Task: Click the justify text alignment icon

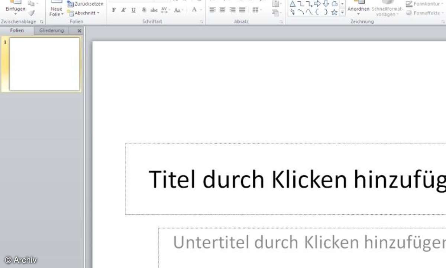Action: [242, 10]
